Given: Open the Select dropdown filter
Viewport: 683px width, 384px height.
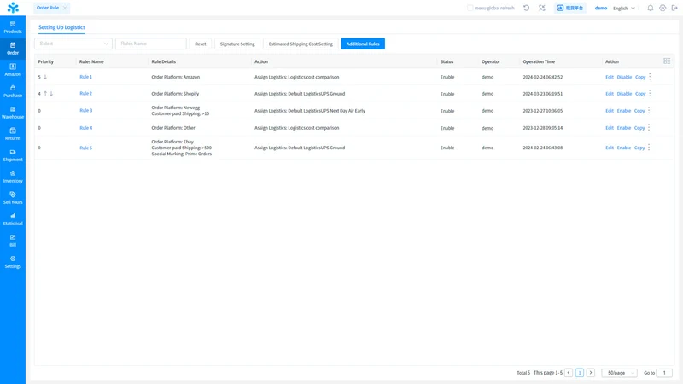Looking at the screenshot, I should click(x=73, y=44).
